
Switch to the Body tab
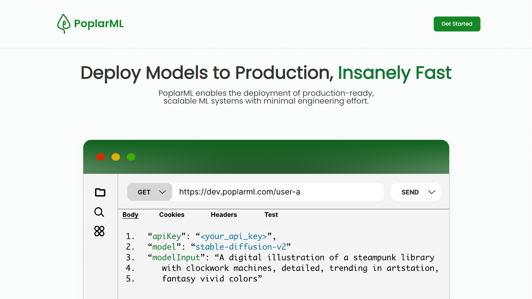tap(130, 215)
